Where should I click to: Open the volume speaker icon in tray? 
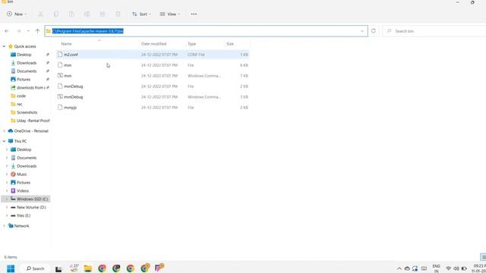(x=456, y=268)
